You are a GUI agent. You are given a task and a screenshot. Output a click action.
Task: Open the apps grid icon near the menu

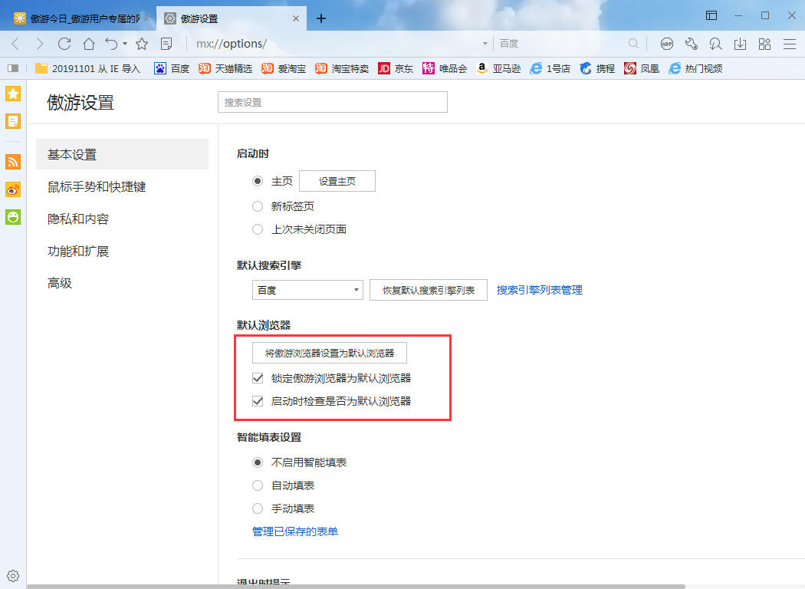coord(764,44)
